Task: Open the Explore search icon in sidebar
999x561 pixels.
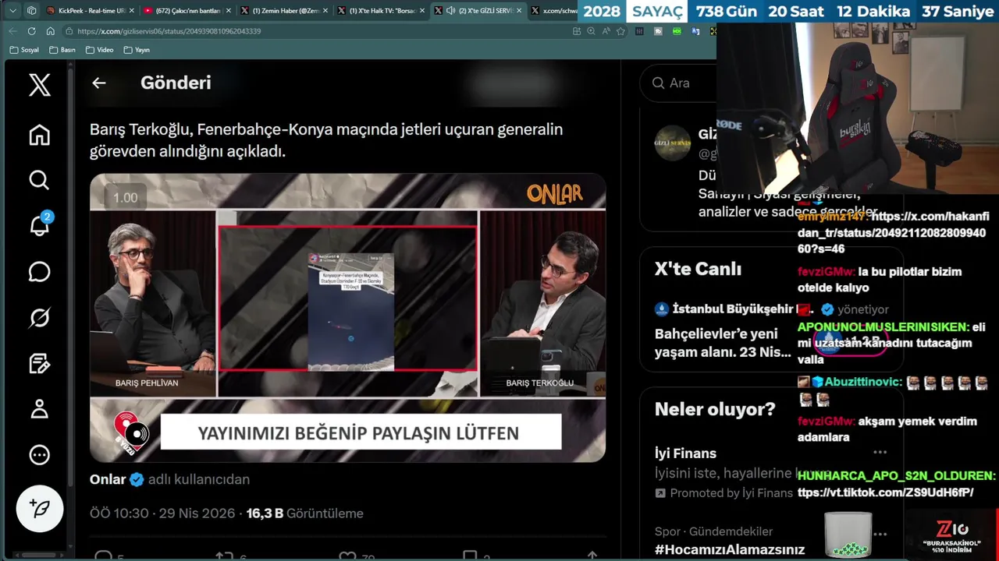Action: [x=39, y=181]
